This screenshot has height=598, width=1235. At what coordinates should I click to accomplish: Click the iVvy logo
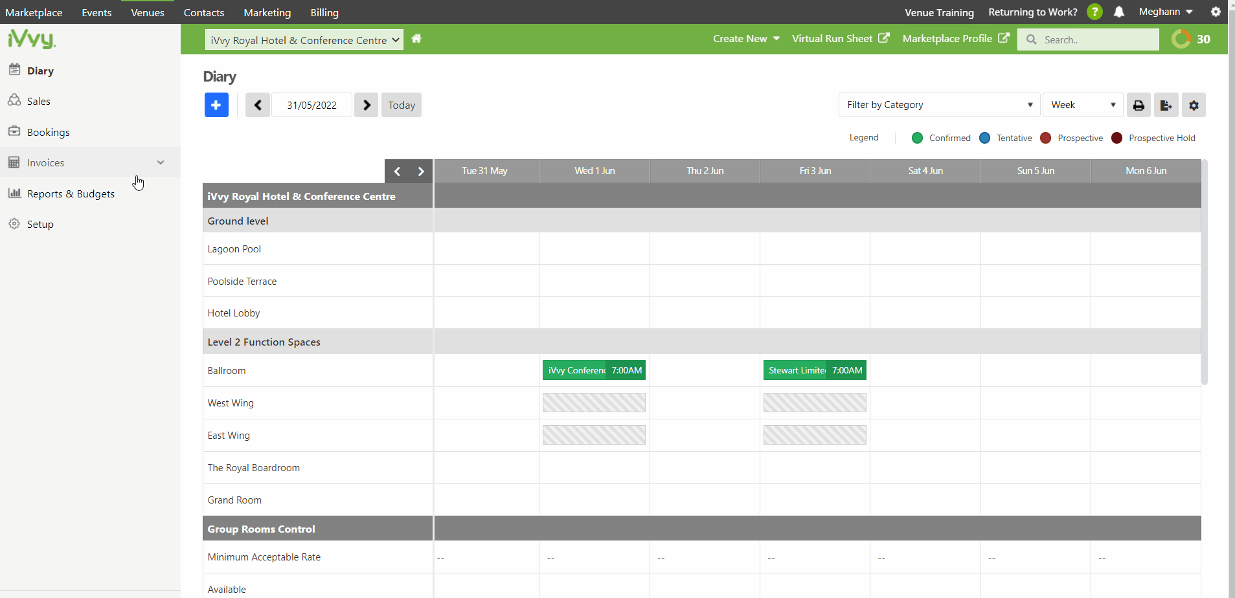(32, 39)
